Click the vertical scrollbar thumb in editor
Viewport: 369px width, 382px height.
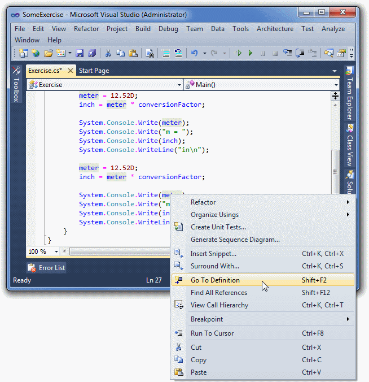[x=336, y=172]
